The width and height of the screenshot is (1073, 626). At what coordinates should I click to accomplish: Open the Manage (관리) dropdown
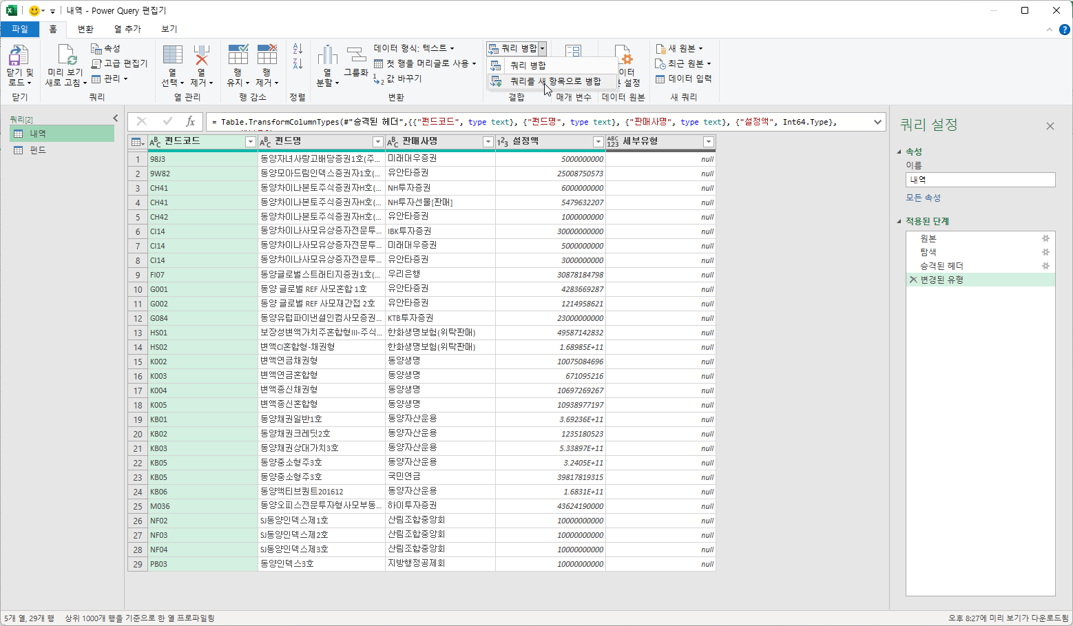coord(110,79)
